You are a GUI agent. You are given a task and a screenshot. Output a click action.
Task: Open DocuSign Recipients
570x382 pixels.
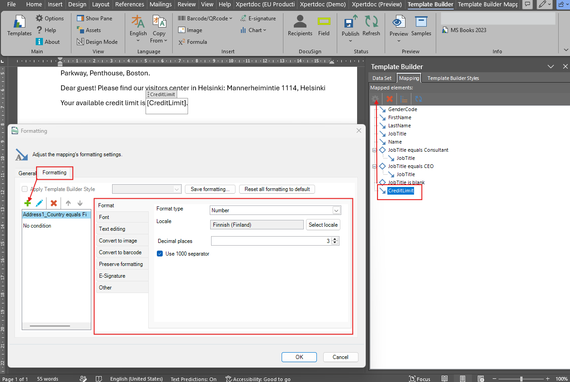(x=300, y=26)
